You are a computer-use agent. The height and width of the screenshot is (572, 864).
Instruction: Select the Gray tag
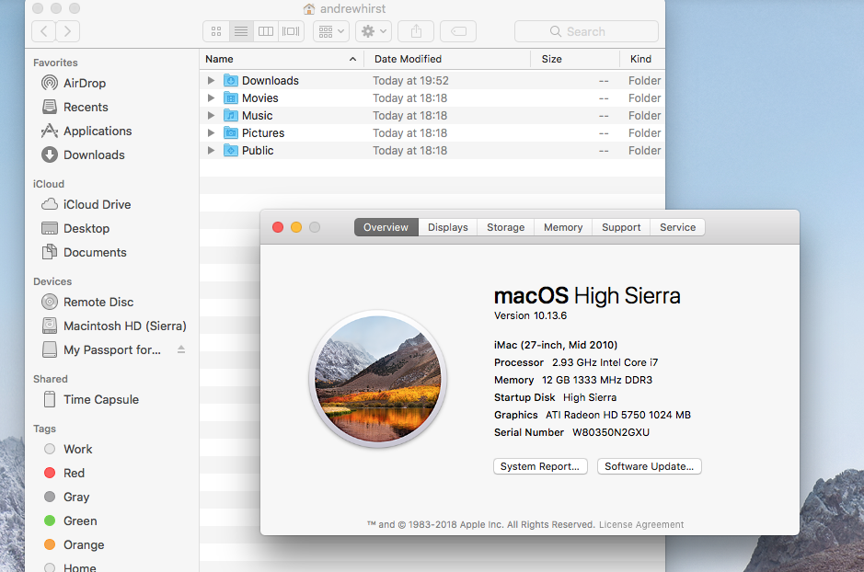coord(66,497)
